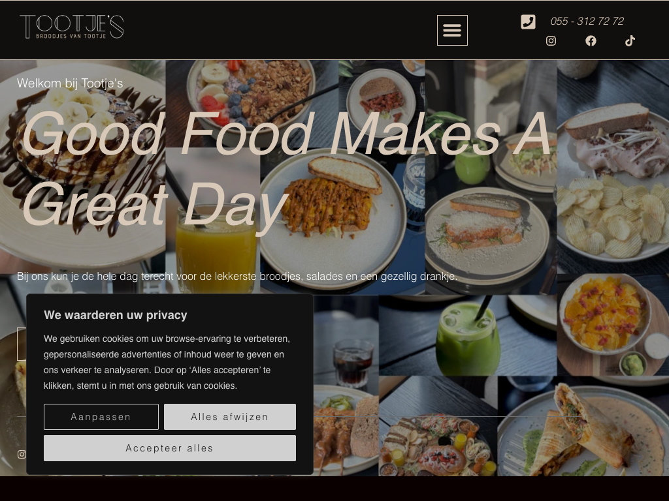Open the TikTok icon in header
669x501 pixels.
click(630, 41)
